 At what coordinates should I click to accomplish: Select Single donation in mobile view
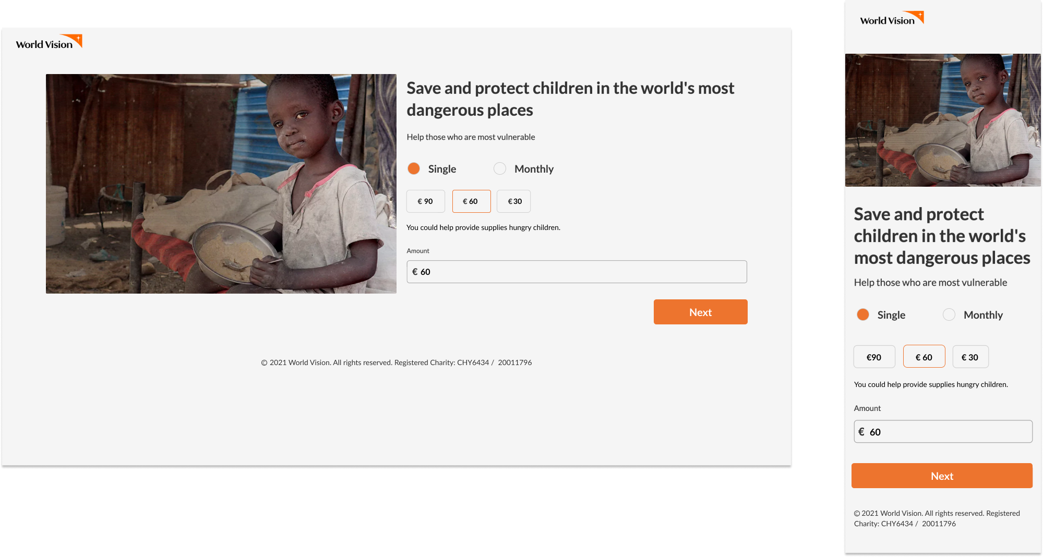pos(863,314)
